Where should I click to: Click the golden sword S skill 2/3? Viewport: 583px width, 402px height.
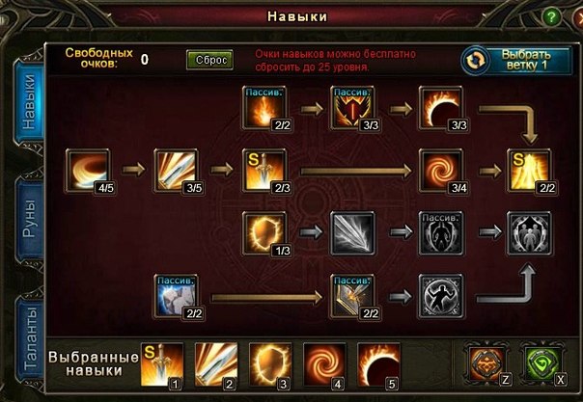click(264, 171)
